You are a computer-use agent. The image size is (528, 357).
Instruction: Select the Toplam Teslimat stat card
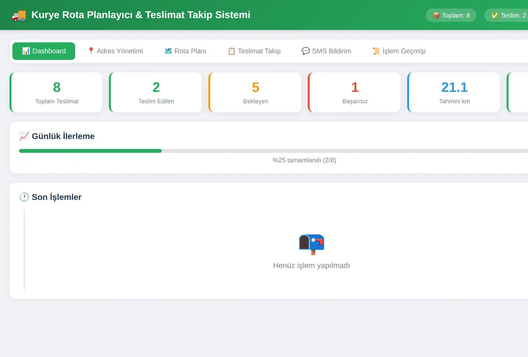click(56, 92)
